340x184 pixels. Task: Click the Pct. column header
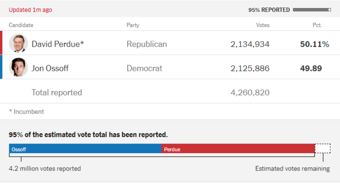[317, 25]
